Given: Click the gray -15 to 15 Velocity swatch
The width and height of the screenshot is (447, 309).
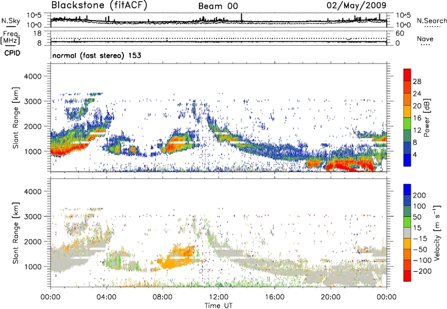Looking at the screenshot, I should 407,233.
